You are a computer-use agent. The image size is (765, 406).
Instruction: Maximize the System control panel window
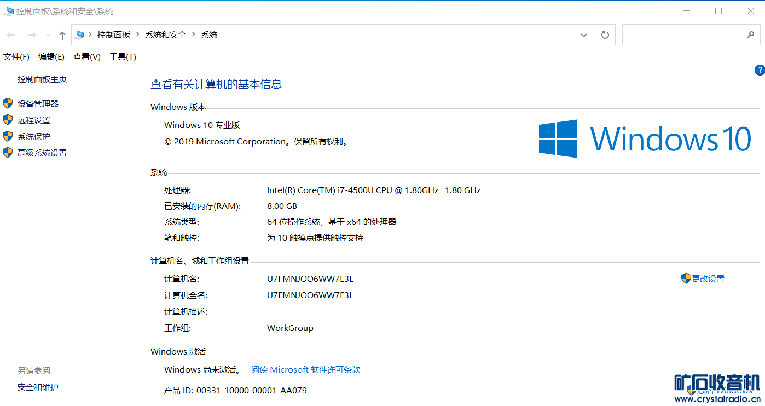click(718, 11)
